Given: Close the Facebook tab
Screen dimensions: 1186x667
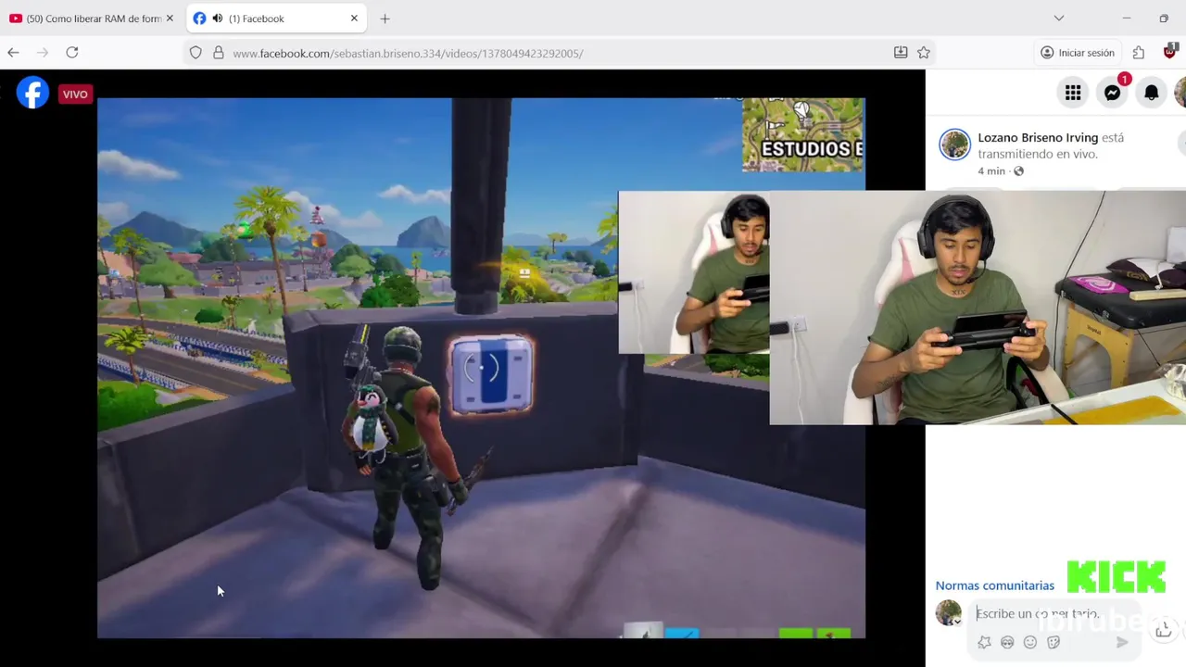Looking at the screenshot, I should pos(354,19).
